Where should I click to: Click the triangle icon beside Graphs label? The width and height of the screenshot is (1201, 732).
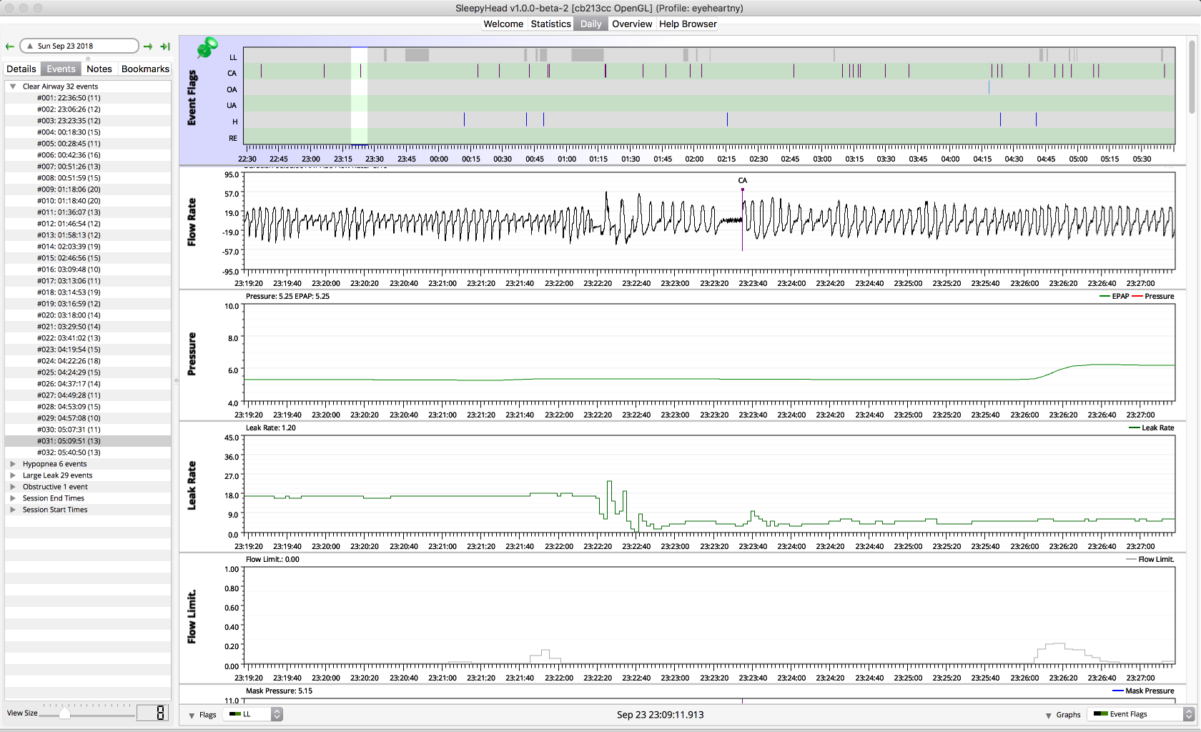pos(1048,715)
